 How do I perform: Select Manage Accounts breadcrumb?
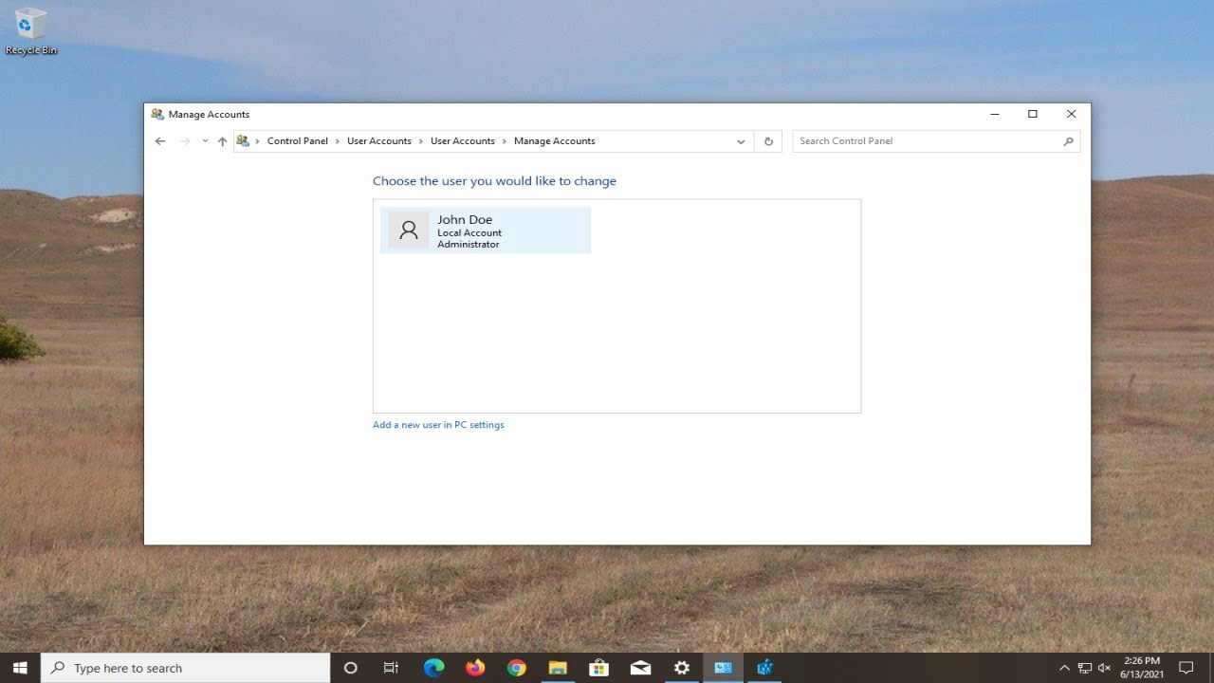[555, 141]
